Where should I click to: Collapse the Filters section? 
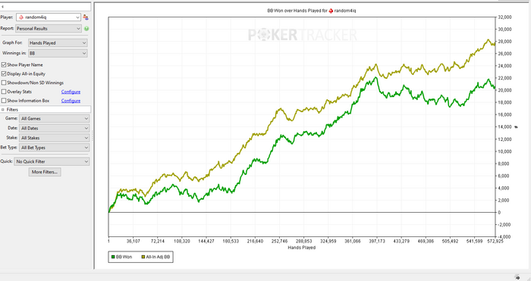[3, 110]
